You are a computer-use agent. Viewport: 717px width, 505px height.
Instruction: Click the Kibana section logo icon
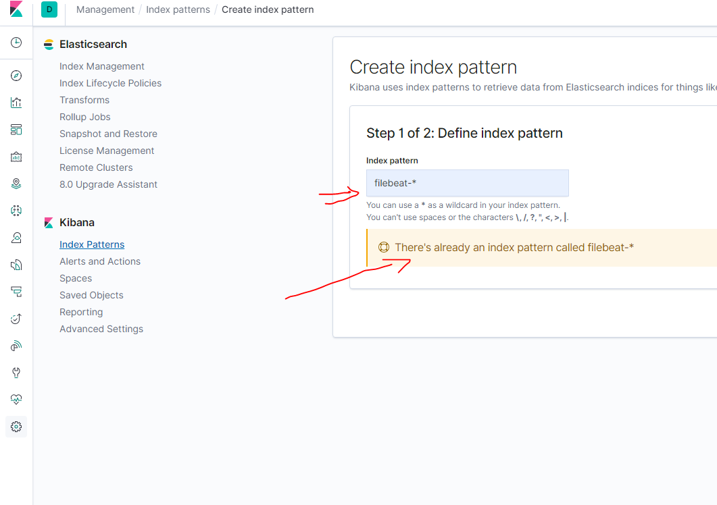49,223
